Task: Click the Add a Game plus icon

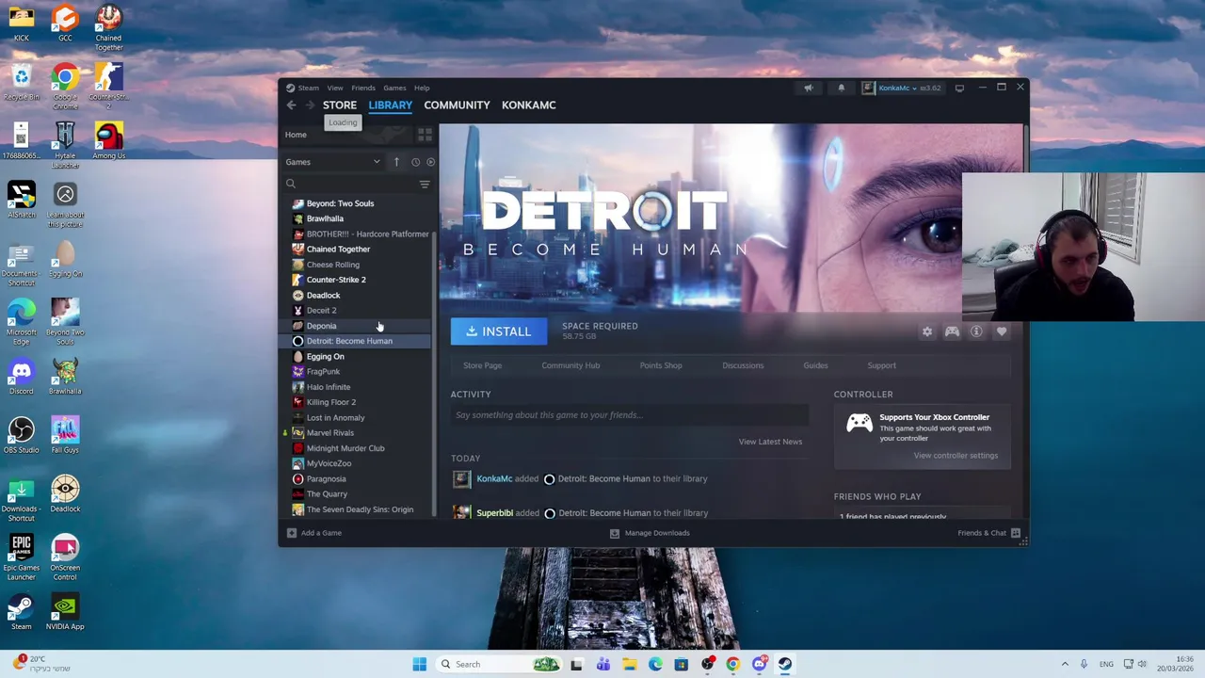Action: [292, 533]
